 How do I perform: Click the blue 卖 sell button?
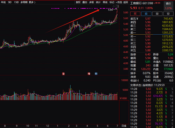[146, 14]
